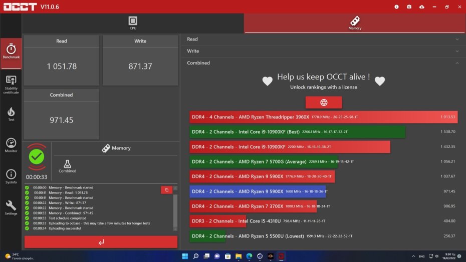466x262 pixels.
Task: Click the volume icon in tray
Action: click(x=437, y=256)
